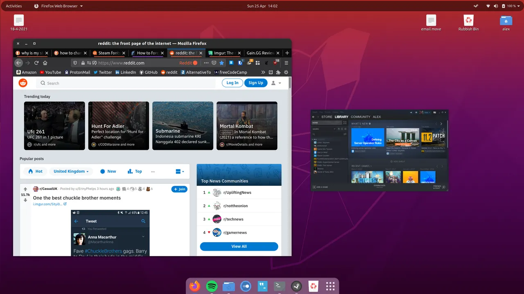Open the ProtonMail bookmark
The height and width of the screenshot is (294, 524).
pos(77,72)
